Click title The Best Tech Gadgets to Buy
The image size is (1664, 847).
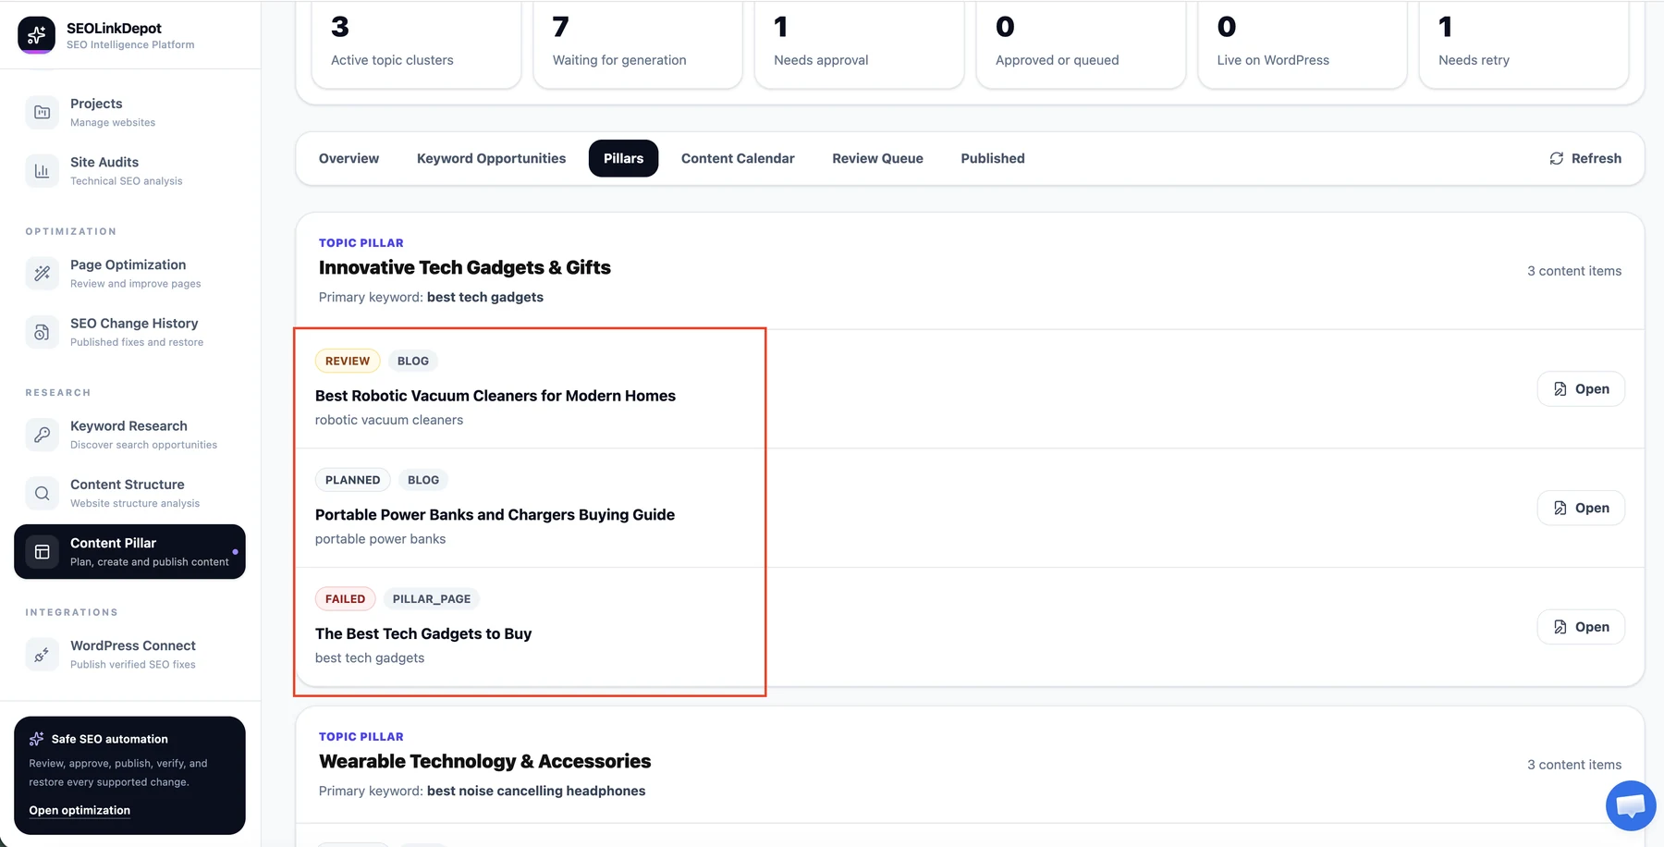[x=423, y=633]
